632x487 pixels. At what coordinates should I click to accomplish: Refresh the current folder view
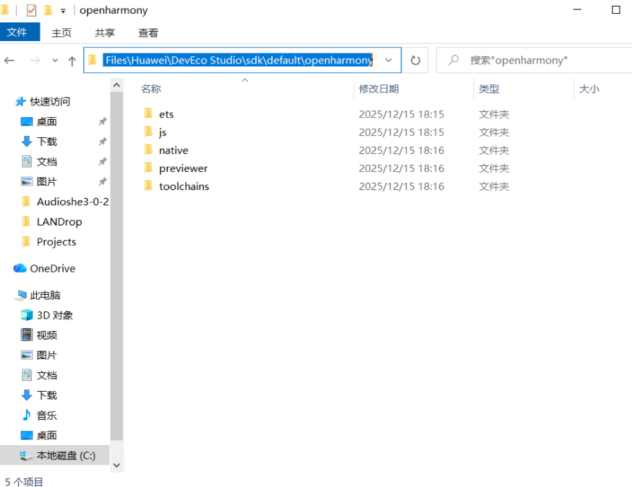pyautogui.click(x=415, y=60)
